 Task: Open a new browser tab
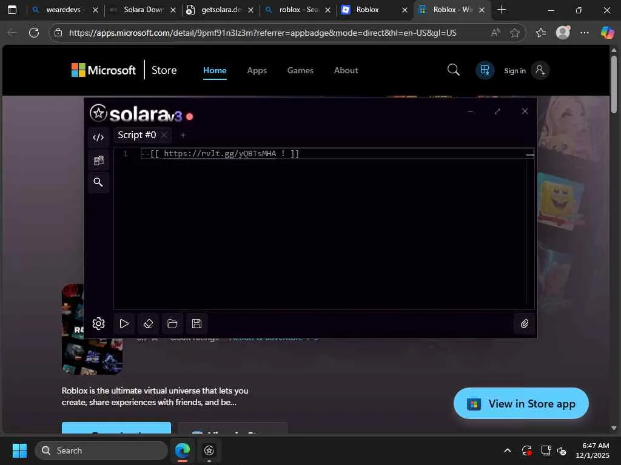point(502,10)
